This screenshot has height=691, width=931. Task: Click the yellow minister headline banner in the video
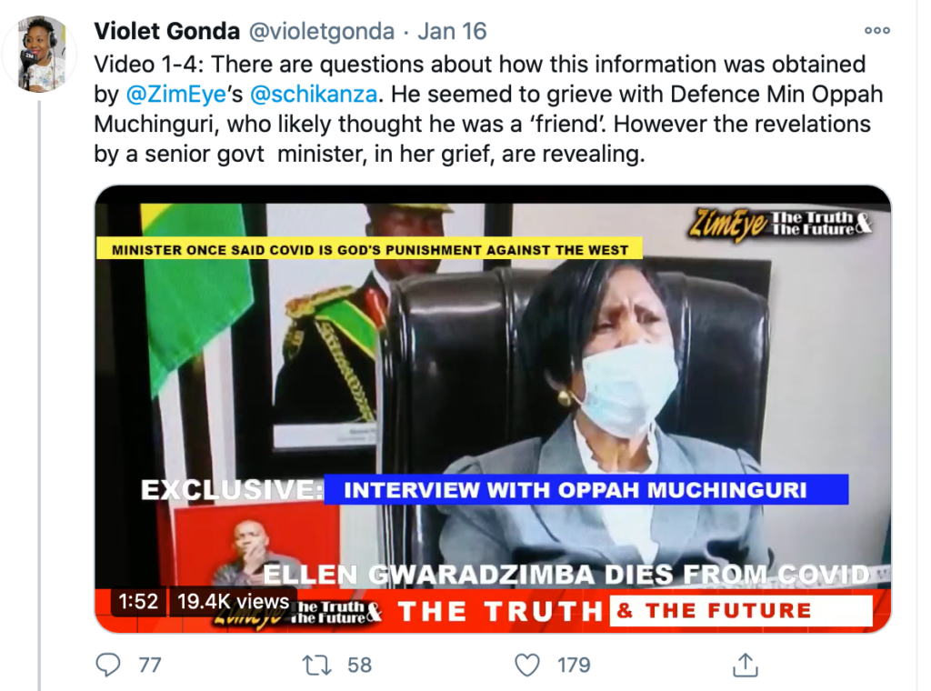coord(369,249)
